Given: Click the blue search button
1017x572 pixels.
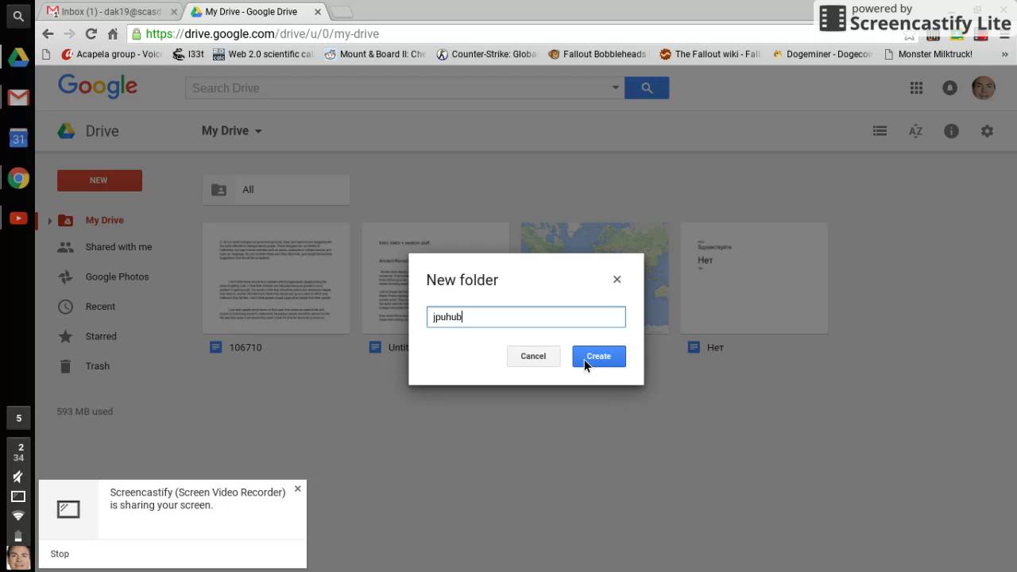Looking at the screenshot, I should 647,88.
